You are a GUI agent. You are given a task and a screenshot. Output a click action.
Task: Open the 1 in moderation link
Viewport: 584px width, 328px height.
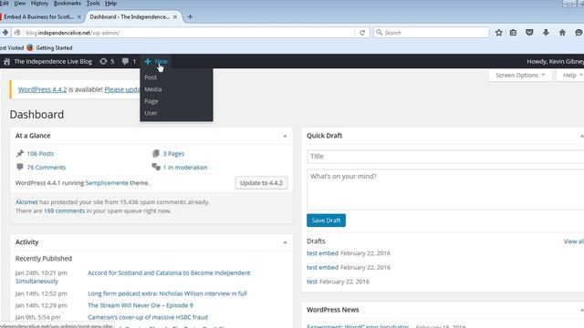click(x=185, y=167)
